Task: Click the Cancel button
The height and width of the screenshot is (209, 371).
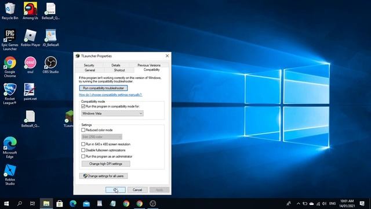Action: tap(137, 190)
